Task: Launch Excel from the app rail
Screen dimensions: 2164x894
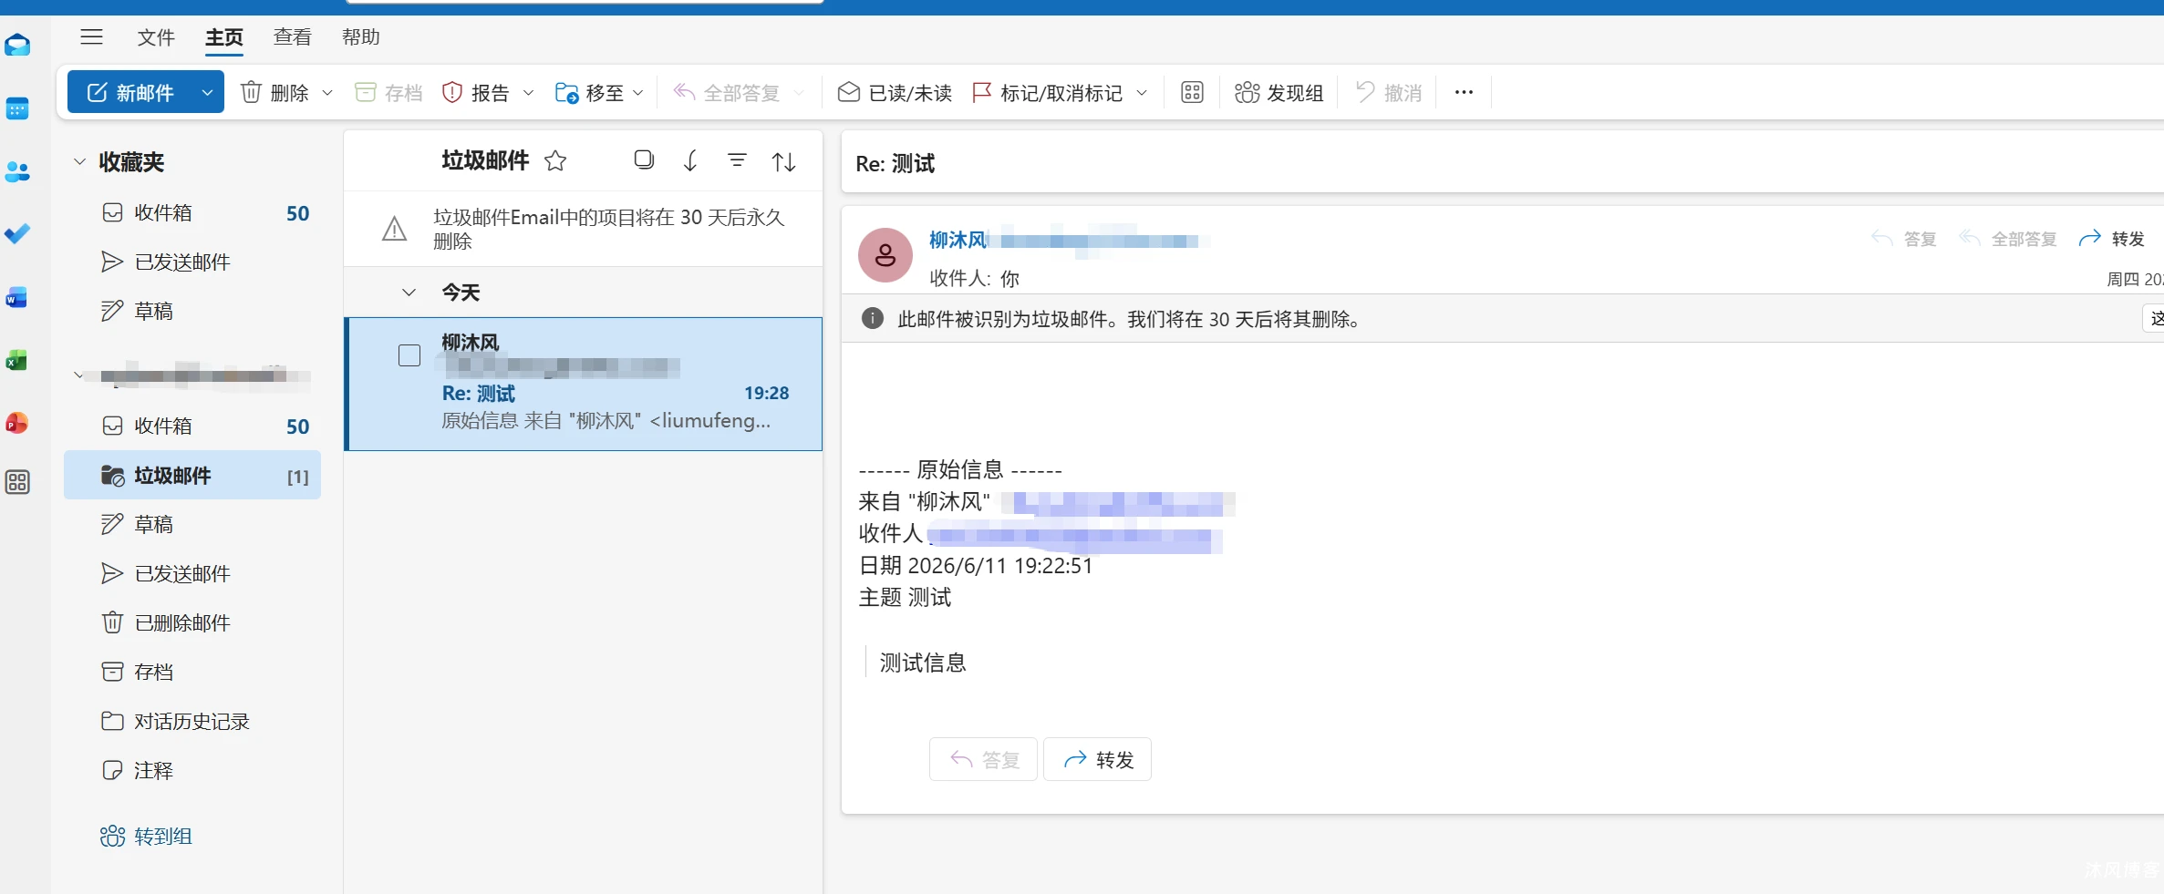Action: 17,361
